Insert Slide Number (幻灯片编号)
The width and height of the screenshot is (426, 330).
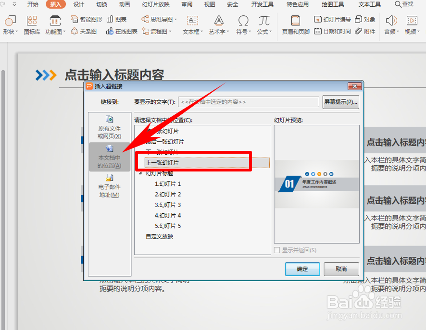[332, 19]
